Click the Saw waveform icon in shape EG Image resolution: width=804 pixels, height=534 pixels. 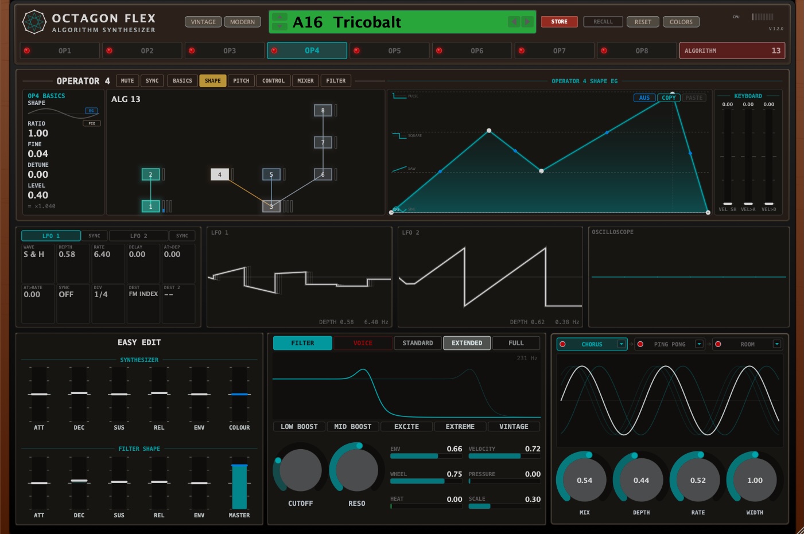(399, 169)
